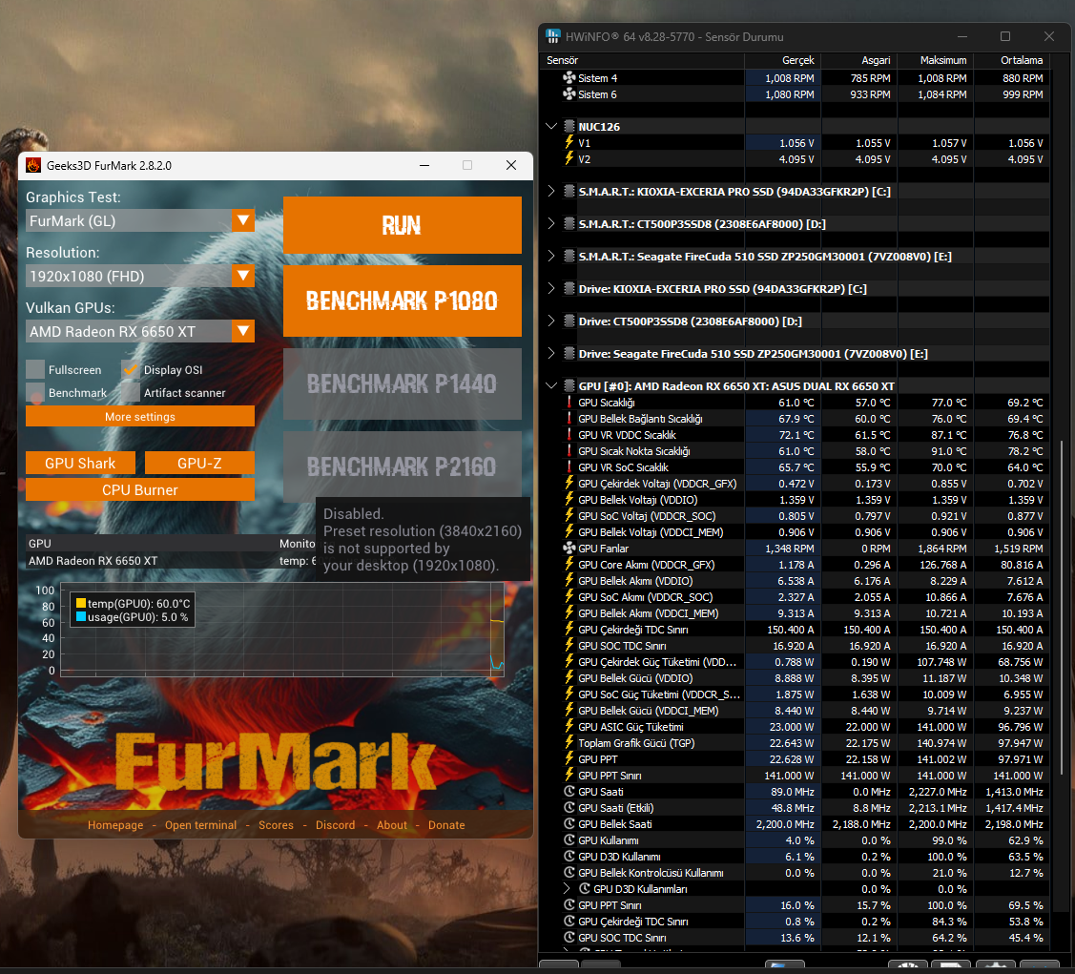Click the Sensör column header

coord(642,60)
